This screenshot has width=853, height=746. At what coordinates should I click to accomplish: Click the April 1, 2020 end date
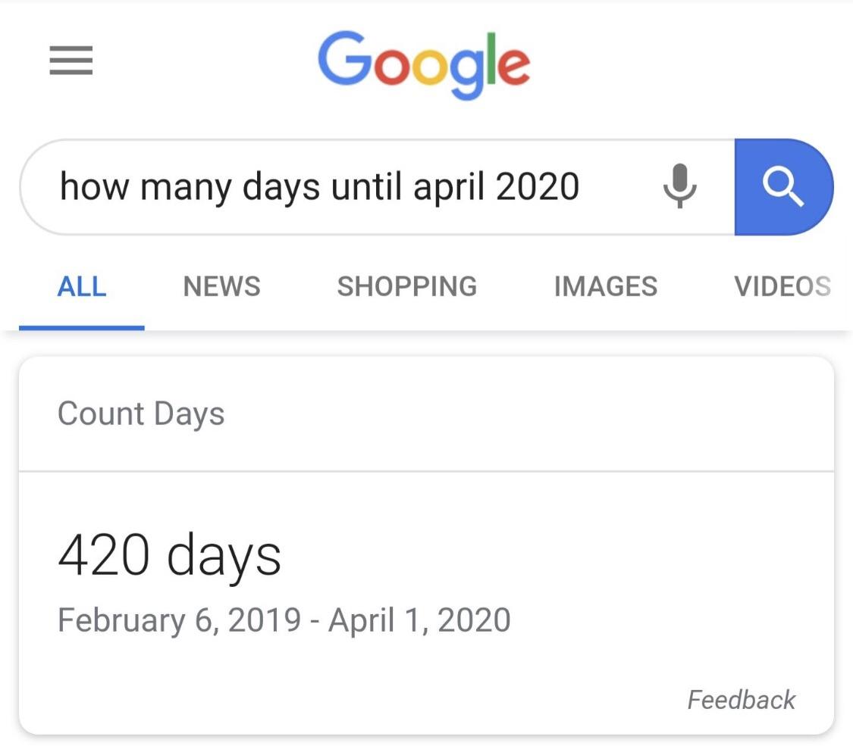tap(419, 620)
